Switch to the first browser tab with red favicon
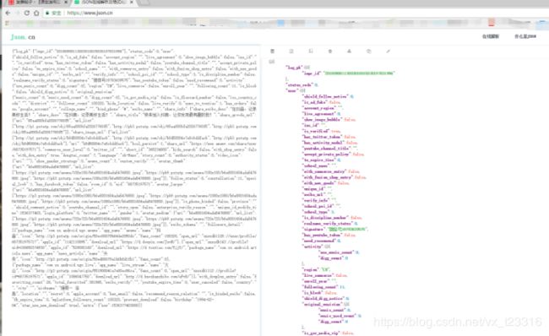549x336 pixels. 39,2
